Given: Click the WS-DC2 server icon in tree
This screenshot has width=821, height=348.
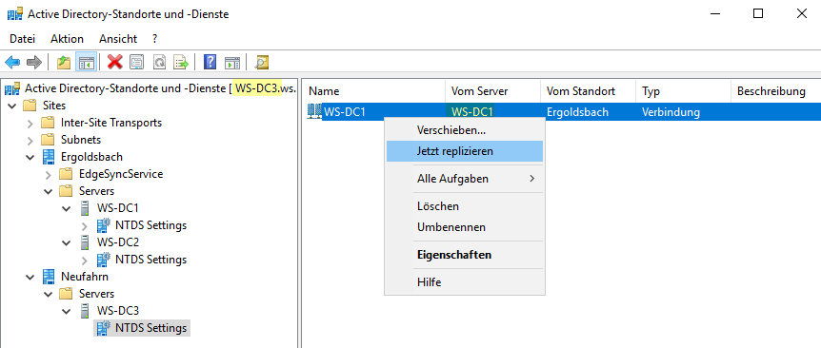Looking at the screenshot, I should tap(85, 242).
